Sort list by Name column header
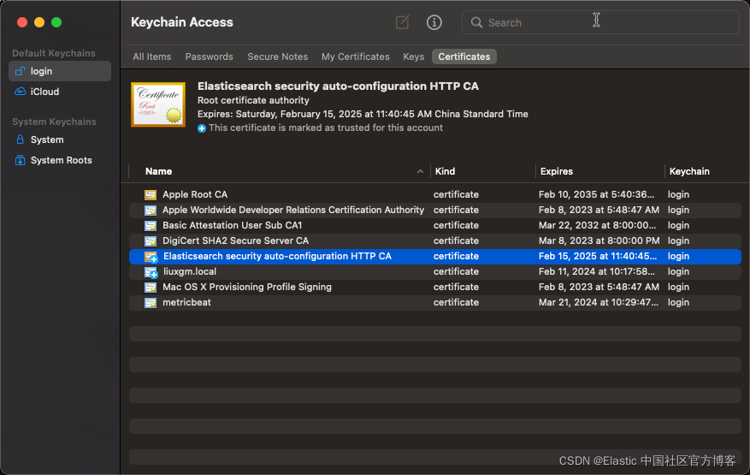This screenshot has width=750, height=475. pyautogui.click(x=159, y=171)
